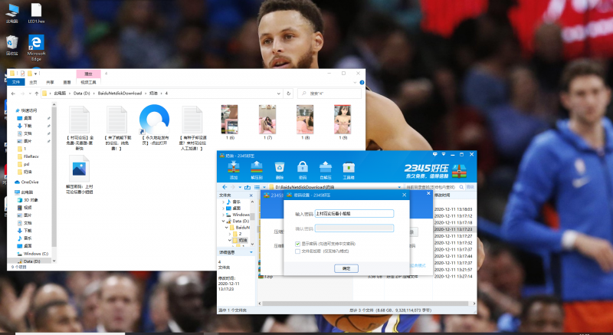
Task: Open the 文件 menu in File Explorer
Action: 15,82
